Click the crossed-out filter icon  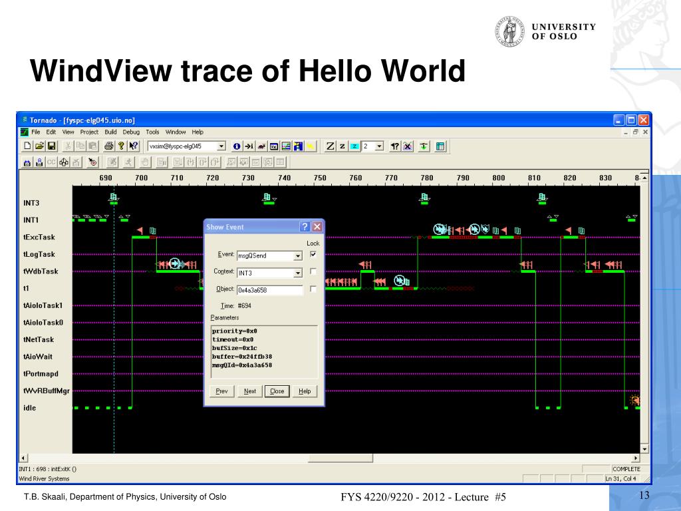[407, 146]
